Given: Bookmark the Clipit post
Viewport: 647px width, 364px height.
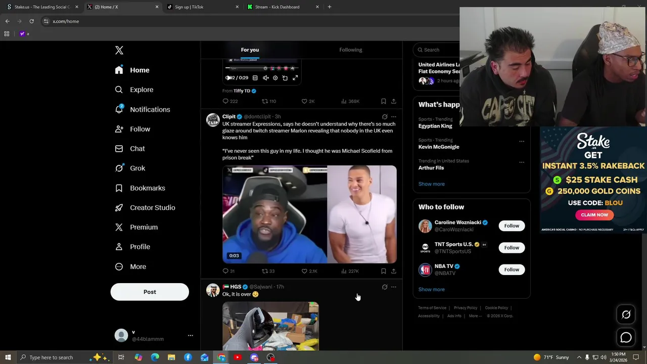Looking at the screenshot, I should pos(384,271).
